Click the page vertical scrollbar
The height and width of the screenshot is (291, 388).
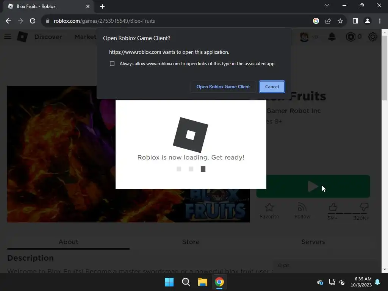(385, 68)
